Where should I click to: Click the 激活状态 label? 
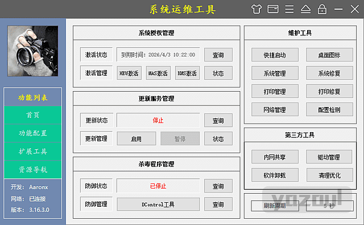click(96, 55)
